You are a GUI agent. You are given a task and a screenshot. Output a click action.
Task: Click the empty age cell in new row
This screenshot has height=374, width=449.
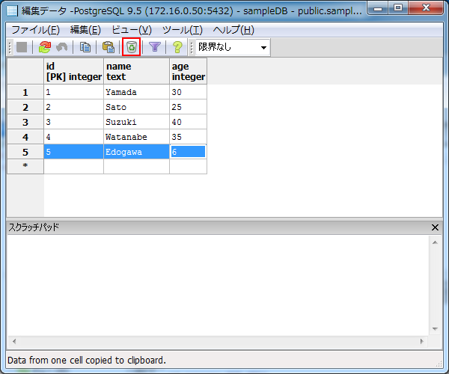point(188,166)
